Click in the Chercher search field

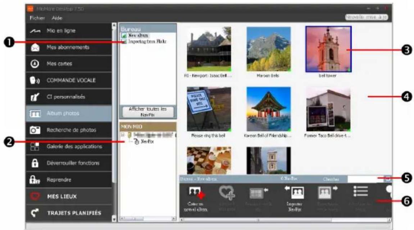tap(366, 179)
